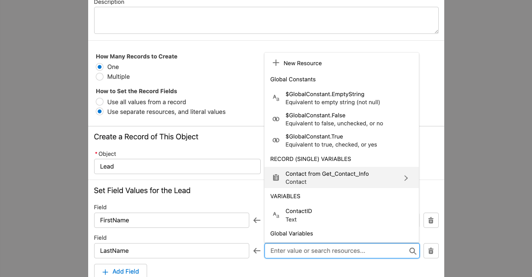Screen dimensions: 532x277
Task: Click the plus icon beside New Resource
Action: (276, 63)
